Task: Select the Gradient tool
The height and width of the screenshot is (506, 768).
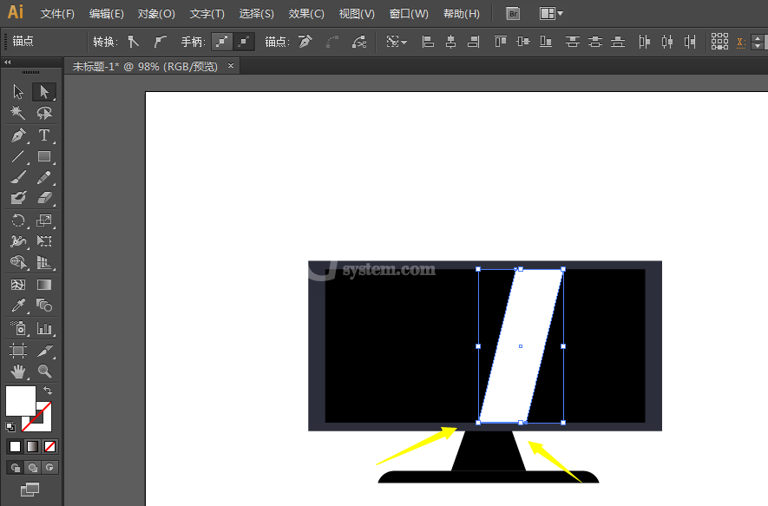Action: 44,285
